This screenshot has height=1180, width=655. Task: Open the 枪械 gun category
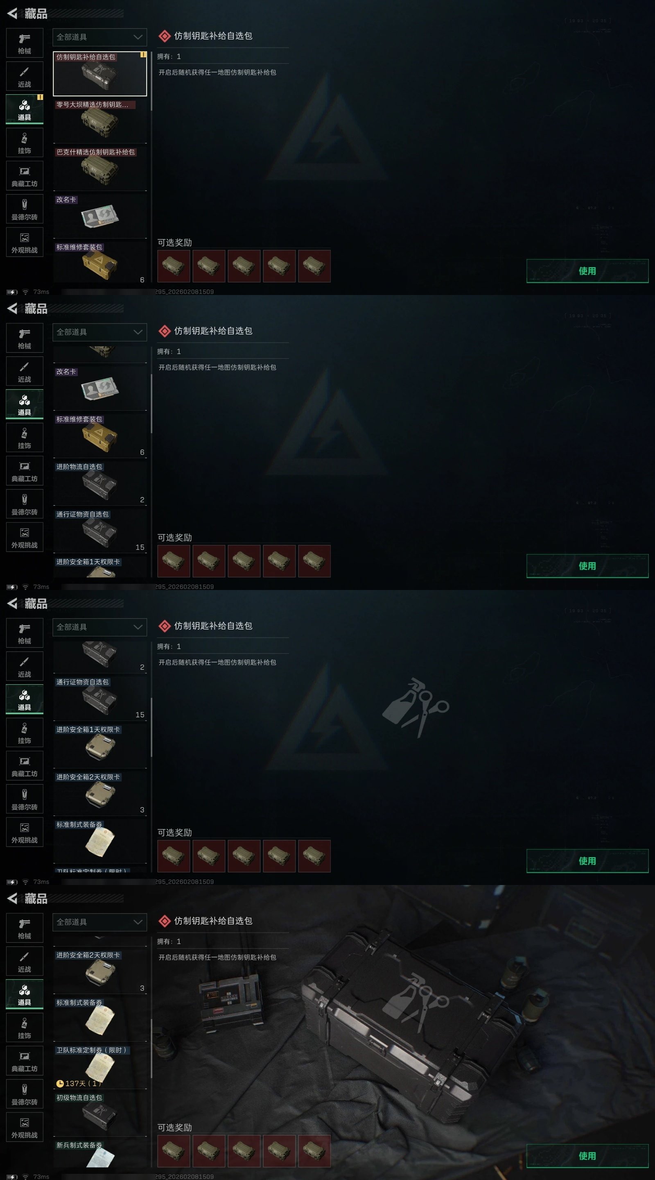24,43
